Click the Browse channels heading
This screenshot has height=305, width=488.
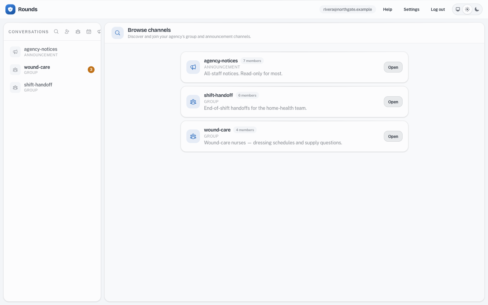(149, 30)
